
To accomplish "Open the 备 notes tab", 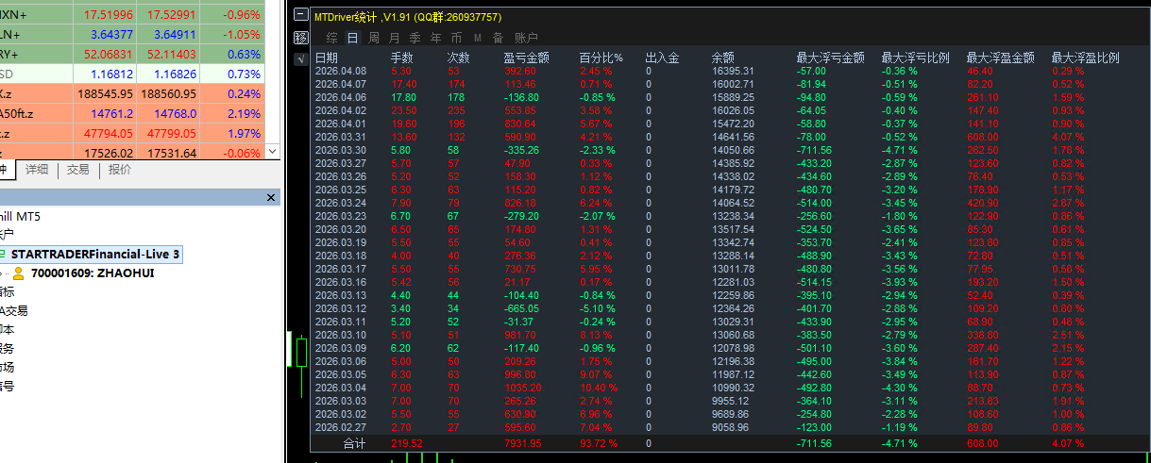I will [498, 38].
